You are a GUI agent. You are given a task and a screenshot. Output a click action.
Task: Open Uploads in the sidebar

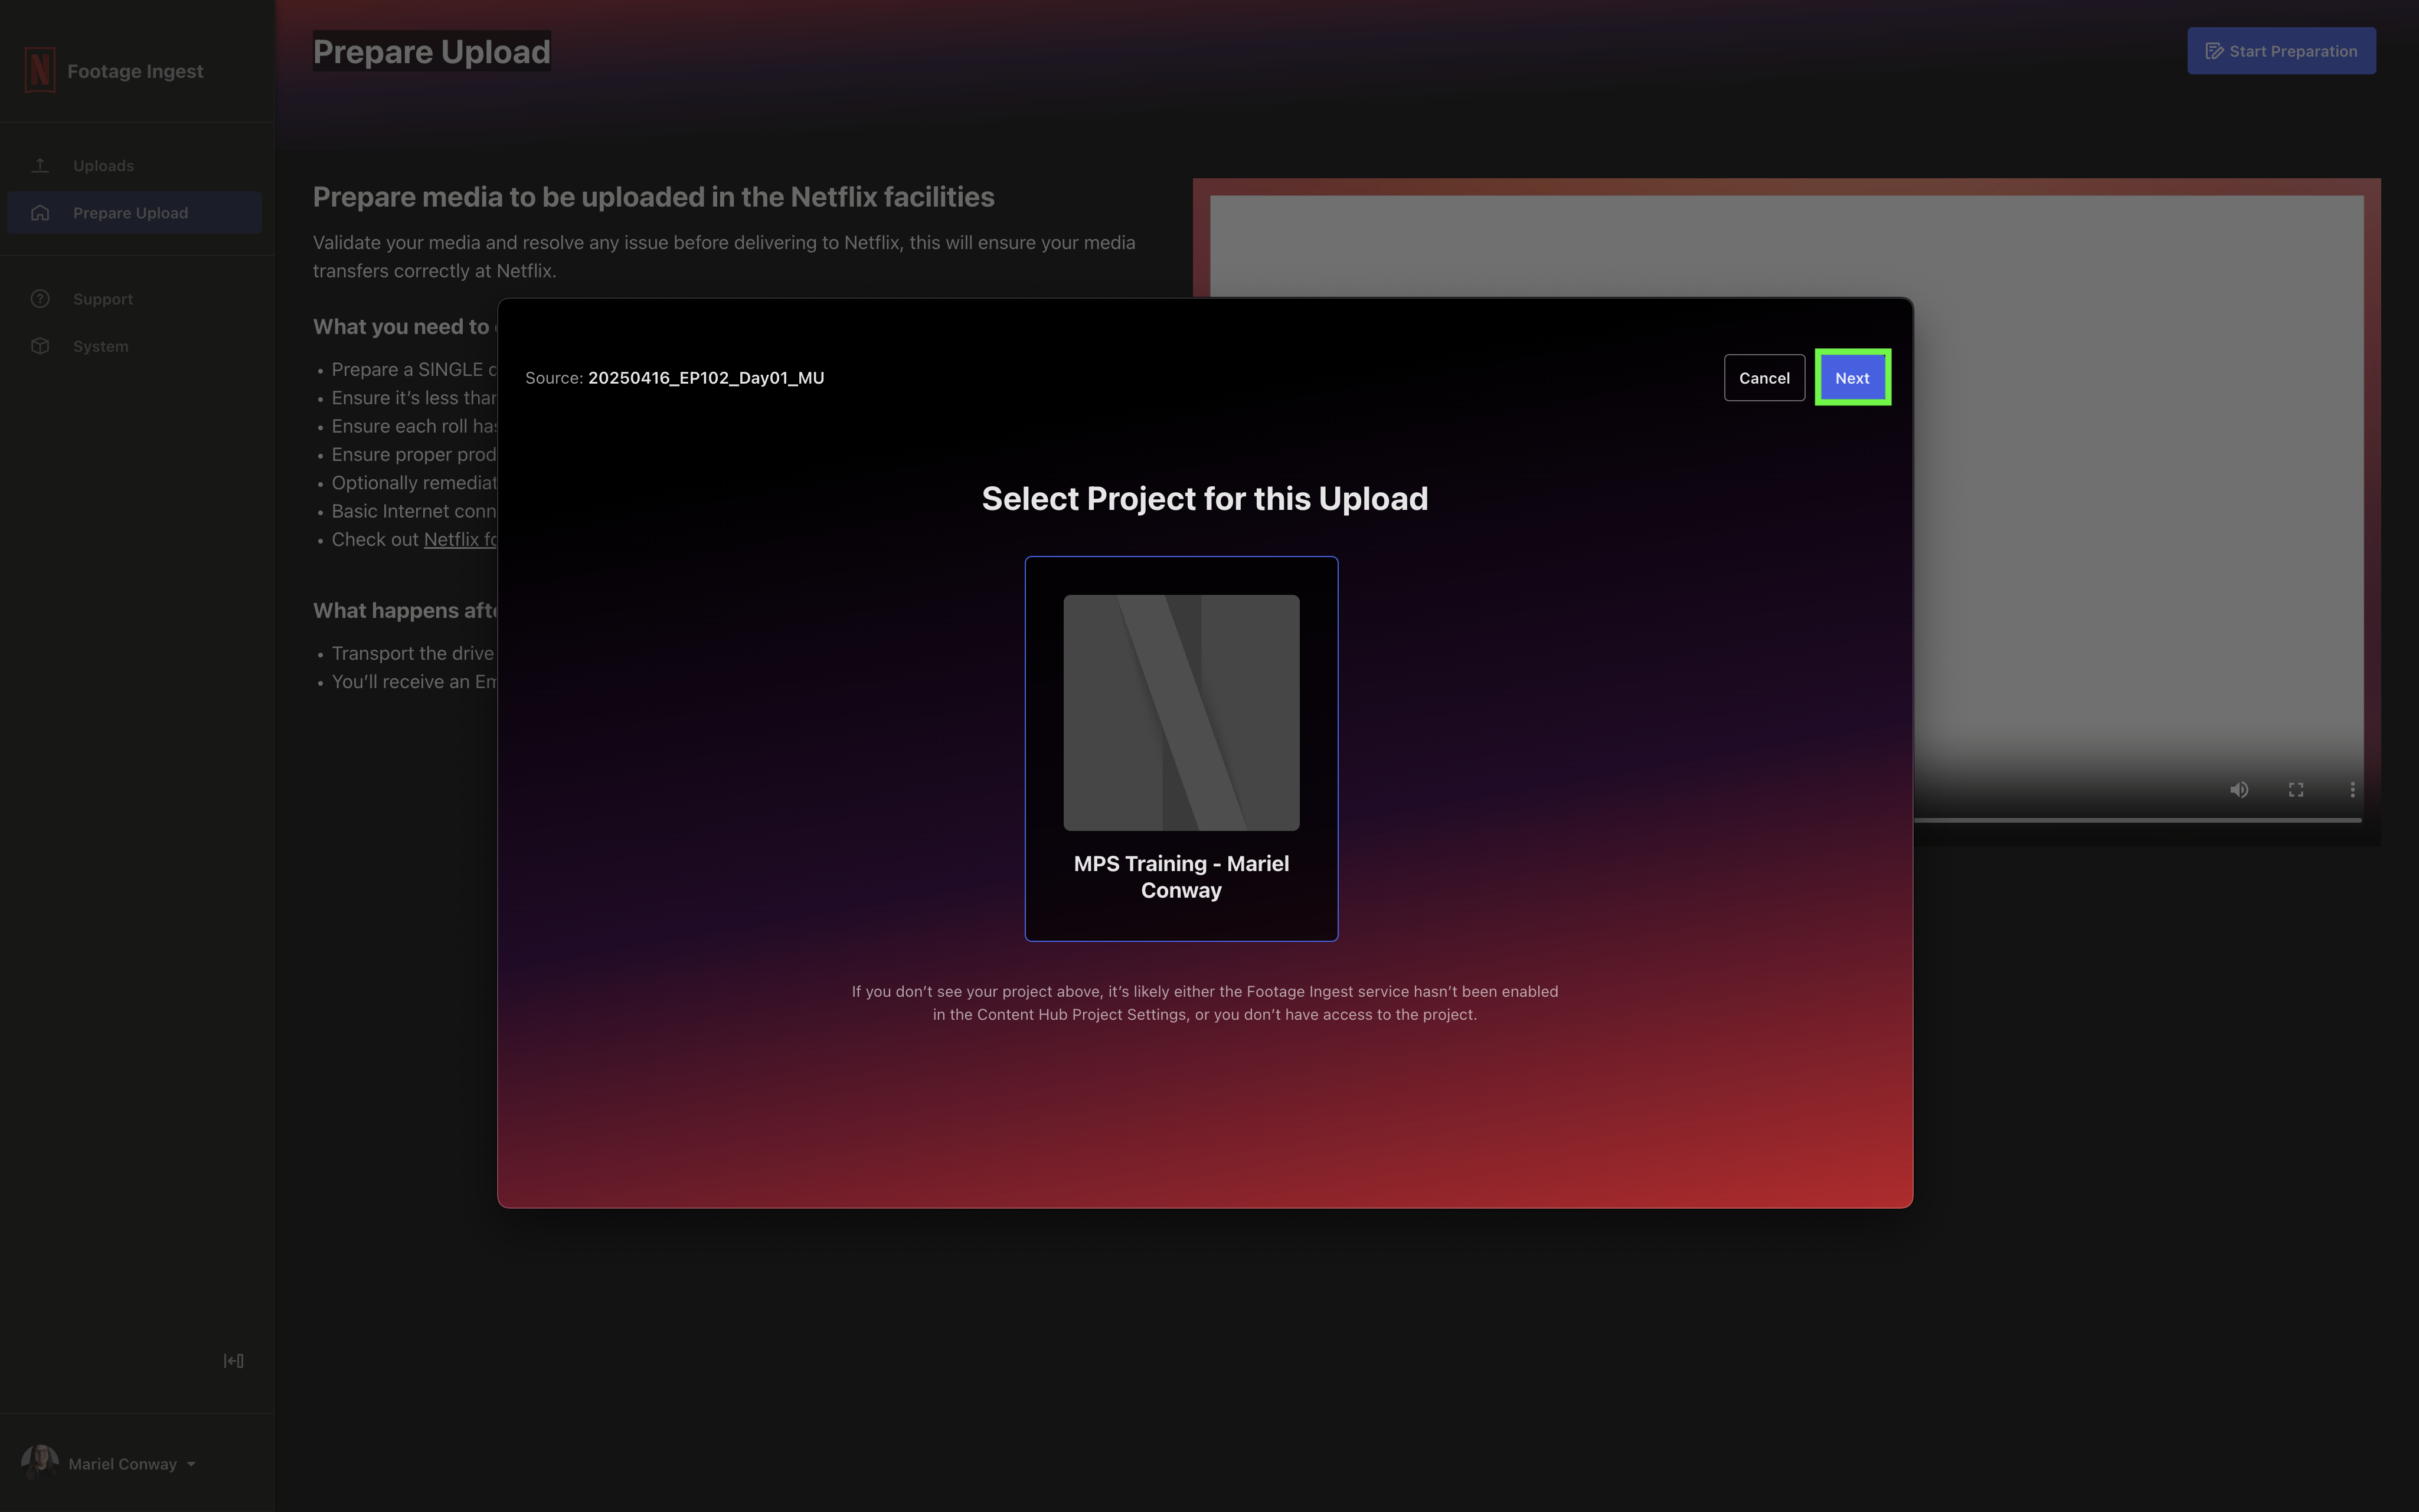tap(134, 165)
